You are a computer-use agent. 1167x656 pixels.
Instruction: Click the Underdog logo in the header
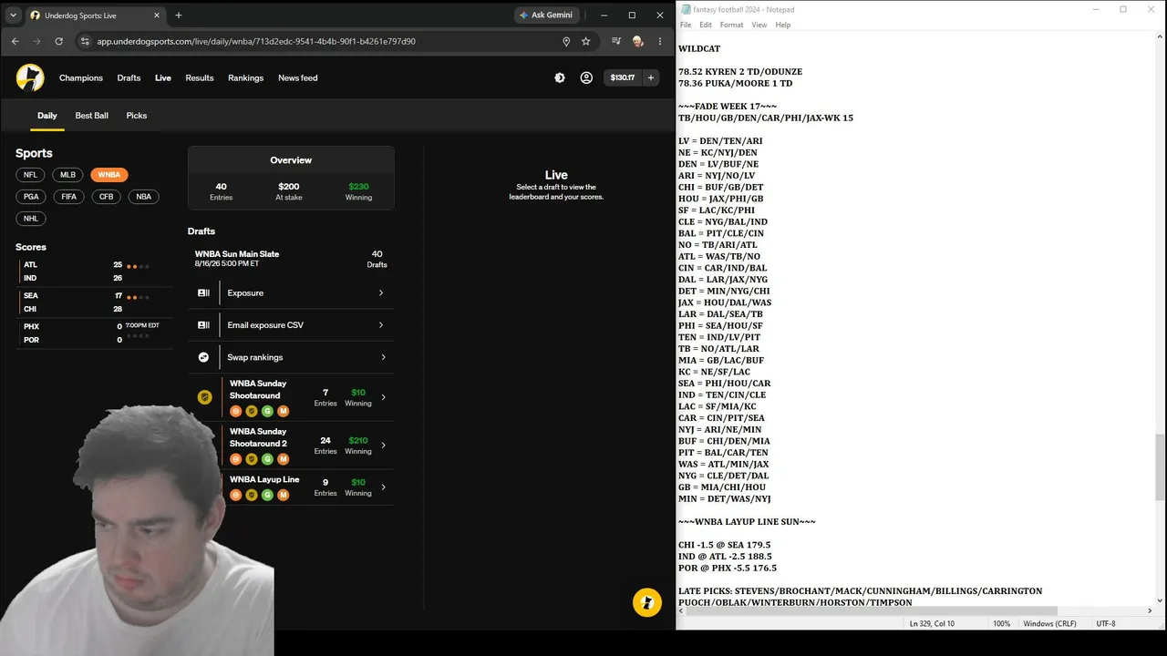tap(30, 77)
